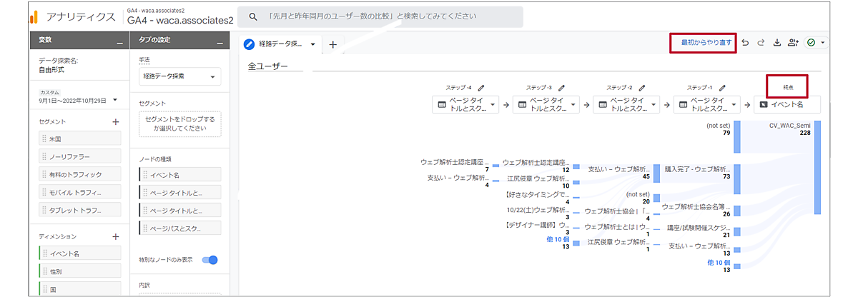Click the undo arrow icon
This screenshot has width=858, height=297.
coord(746,43)
